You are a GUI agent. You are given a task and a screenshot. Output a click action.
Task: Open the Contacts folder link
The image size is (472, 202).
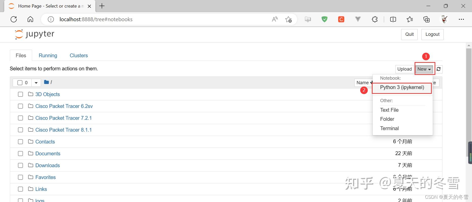(45, 142)
